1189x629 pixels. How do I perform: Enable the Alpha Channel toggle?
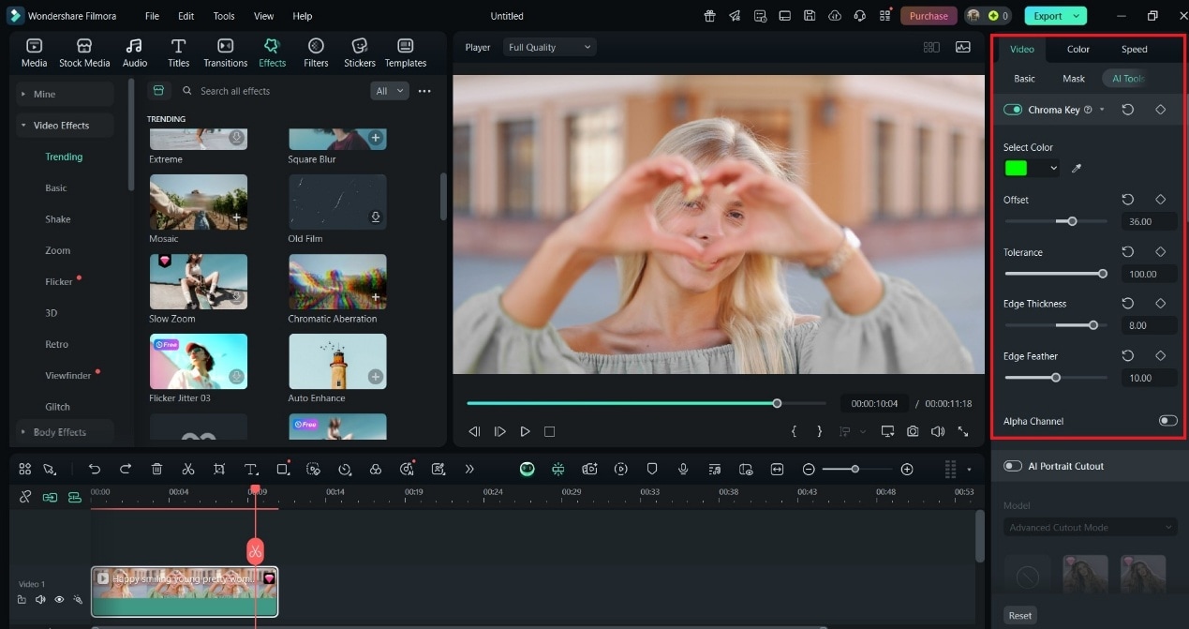pyautogui.click(x=1167, y=421)
